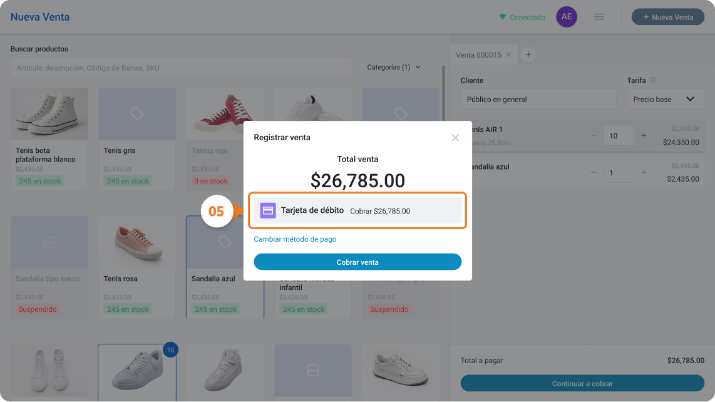715x402 pixels.
Task: Close the Registrar venta dialog
Action: click(455, 138)
